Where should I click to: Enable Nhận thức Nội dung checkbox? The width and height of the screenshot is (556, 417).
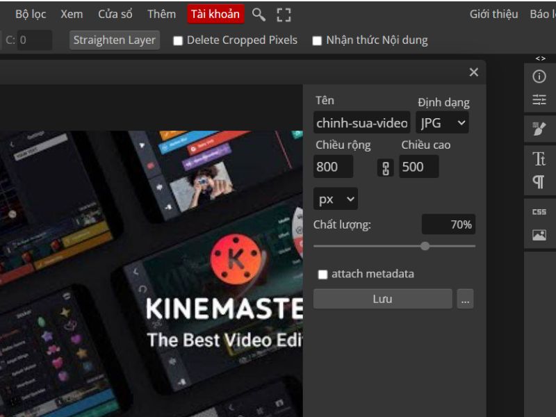pos(317,41)
